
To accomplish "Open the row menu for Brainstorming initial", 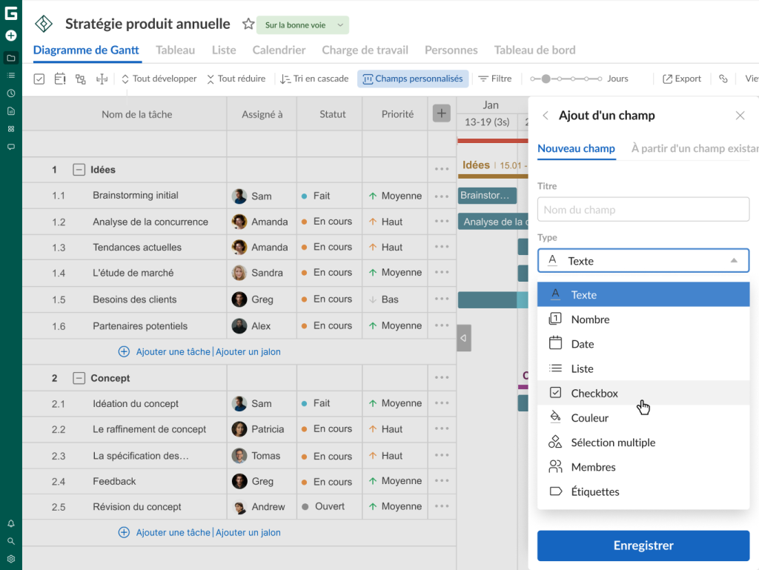I will [442, 196].
